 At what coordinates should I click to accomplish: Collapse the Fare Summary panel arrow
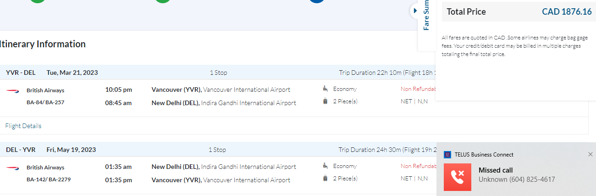pyautogui.click(x=415, y=11)
